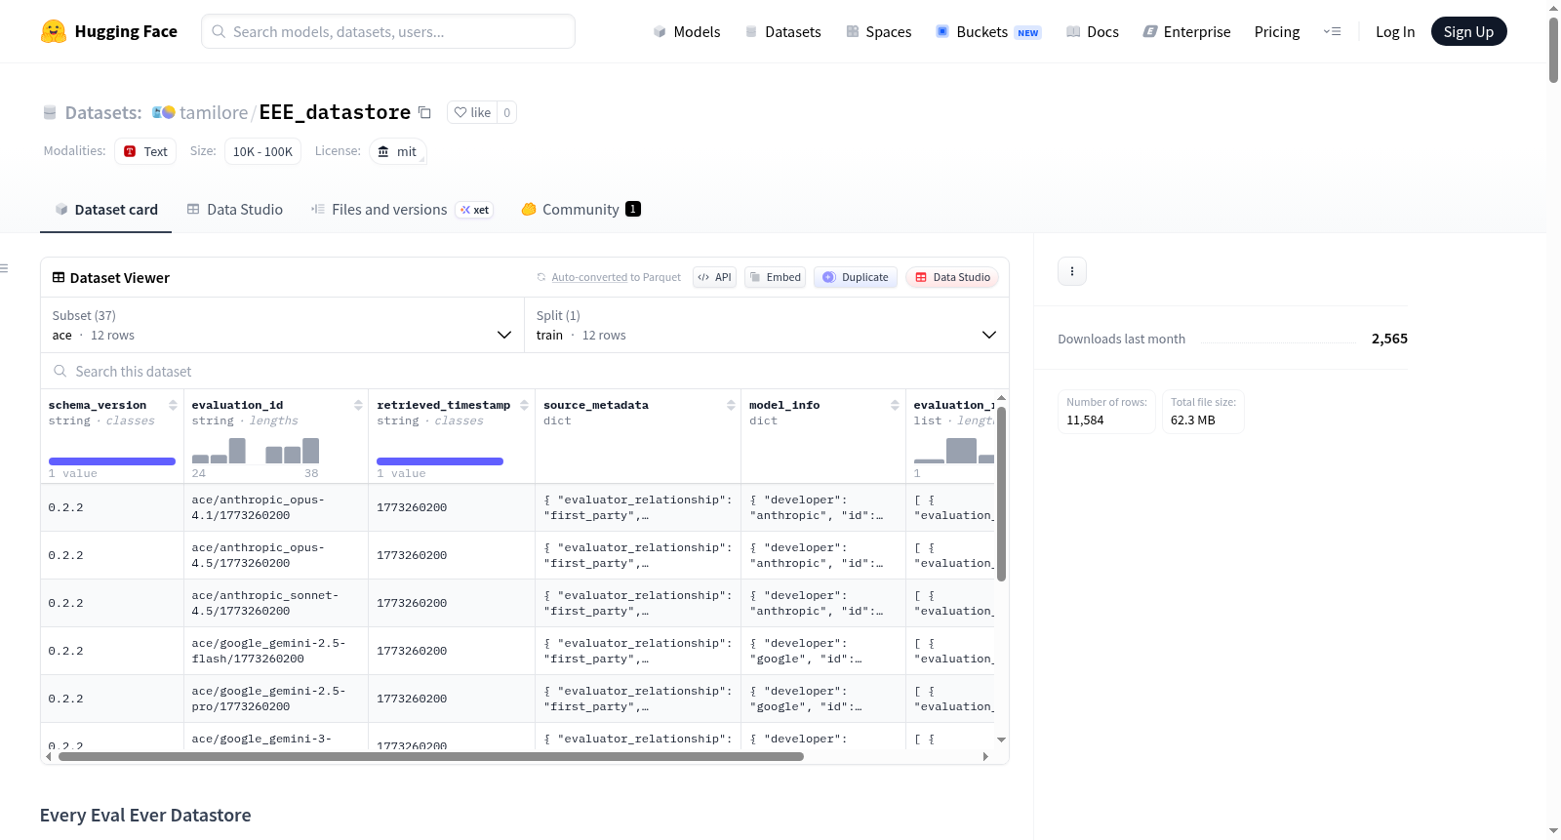Click the page vertical scrollbar

click(x=1553, y=49)
